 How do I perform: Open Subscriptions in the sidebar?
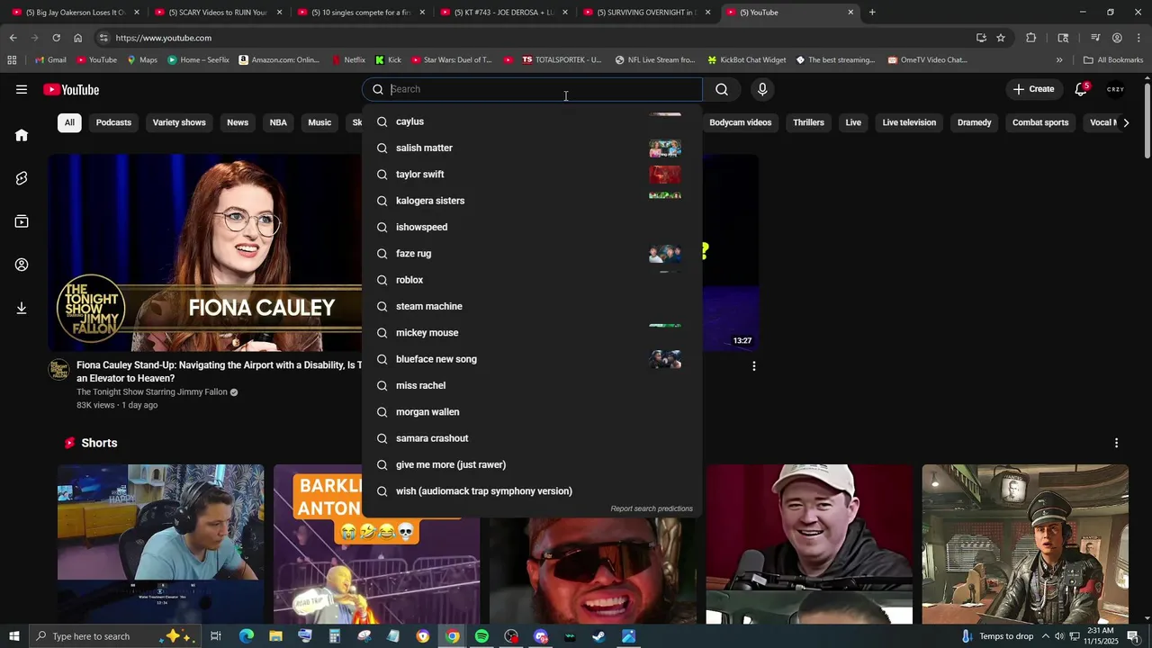tap(22, 221)
